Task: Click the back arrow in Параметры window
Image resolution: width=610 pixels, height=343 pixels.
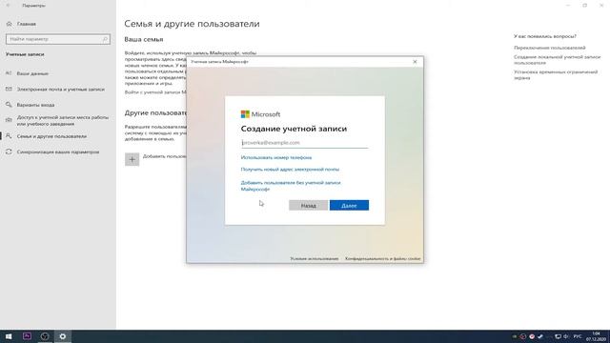Action: coord(9,6)
